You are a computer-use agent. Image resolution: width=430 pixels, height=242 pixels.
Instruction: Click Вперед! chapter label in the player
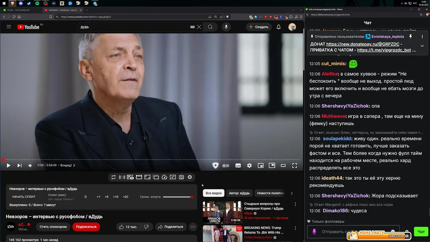[68, 165]
